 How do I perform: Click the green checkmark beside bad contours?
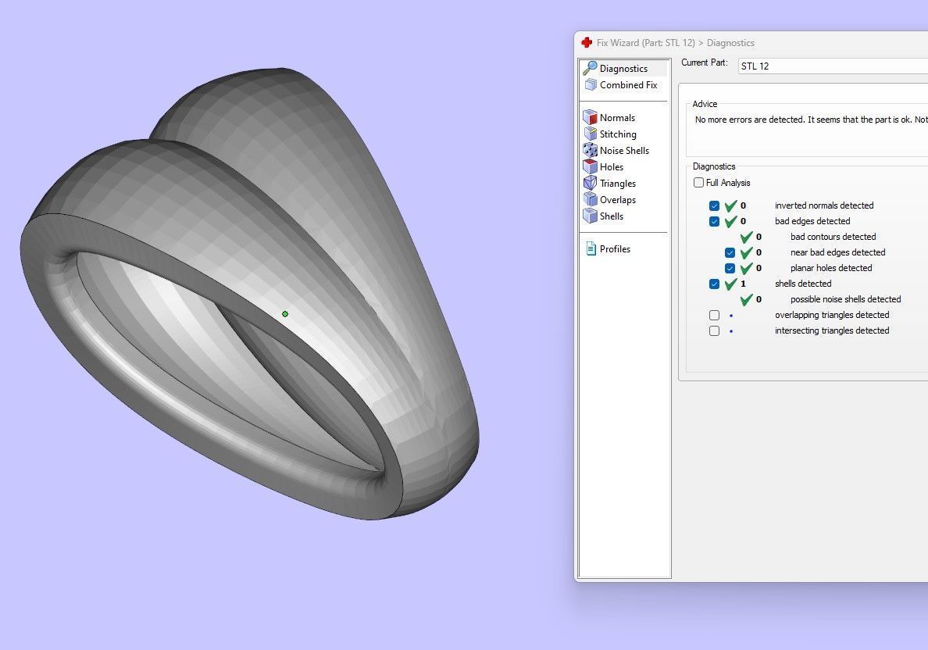click(x=746, y=237)
